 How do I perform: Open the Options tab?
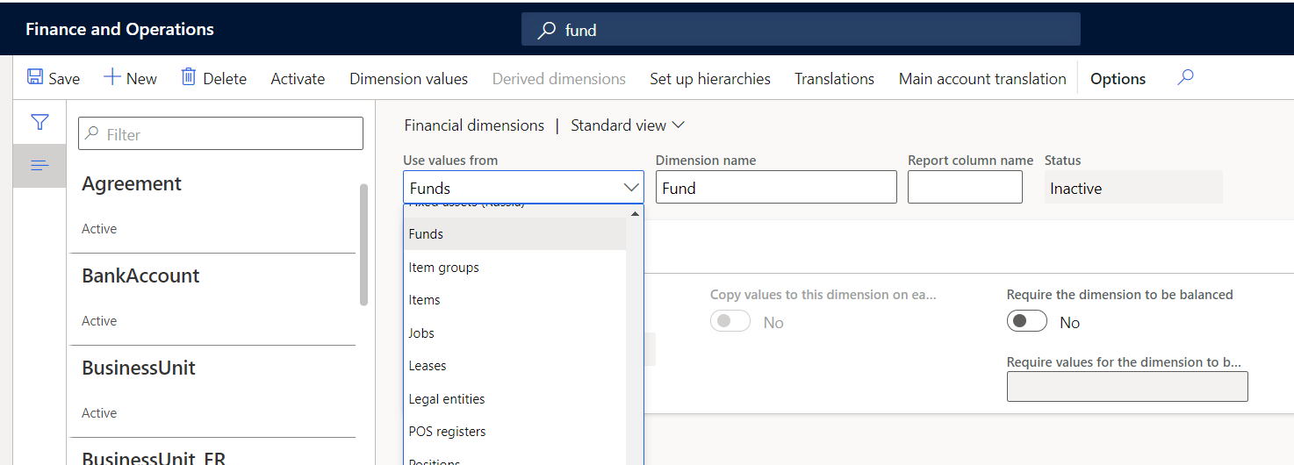(x=1118, y=78)
